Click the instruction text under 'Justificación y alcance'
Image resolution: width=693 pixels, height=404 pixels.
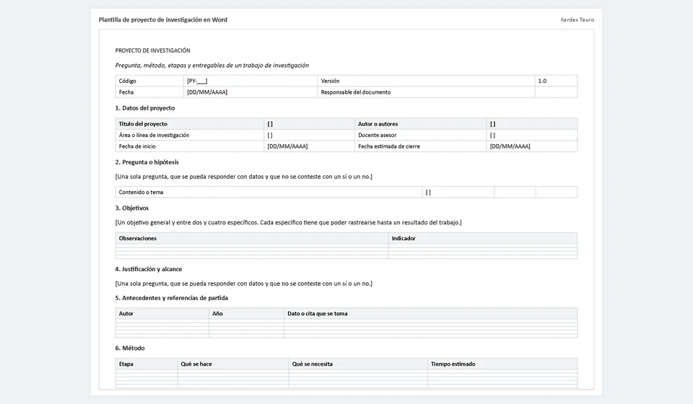[243, 284]
